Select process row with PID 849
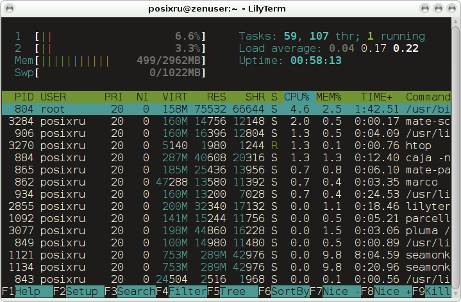The width and height of the screenshot is (461, 302). point(226,242)
